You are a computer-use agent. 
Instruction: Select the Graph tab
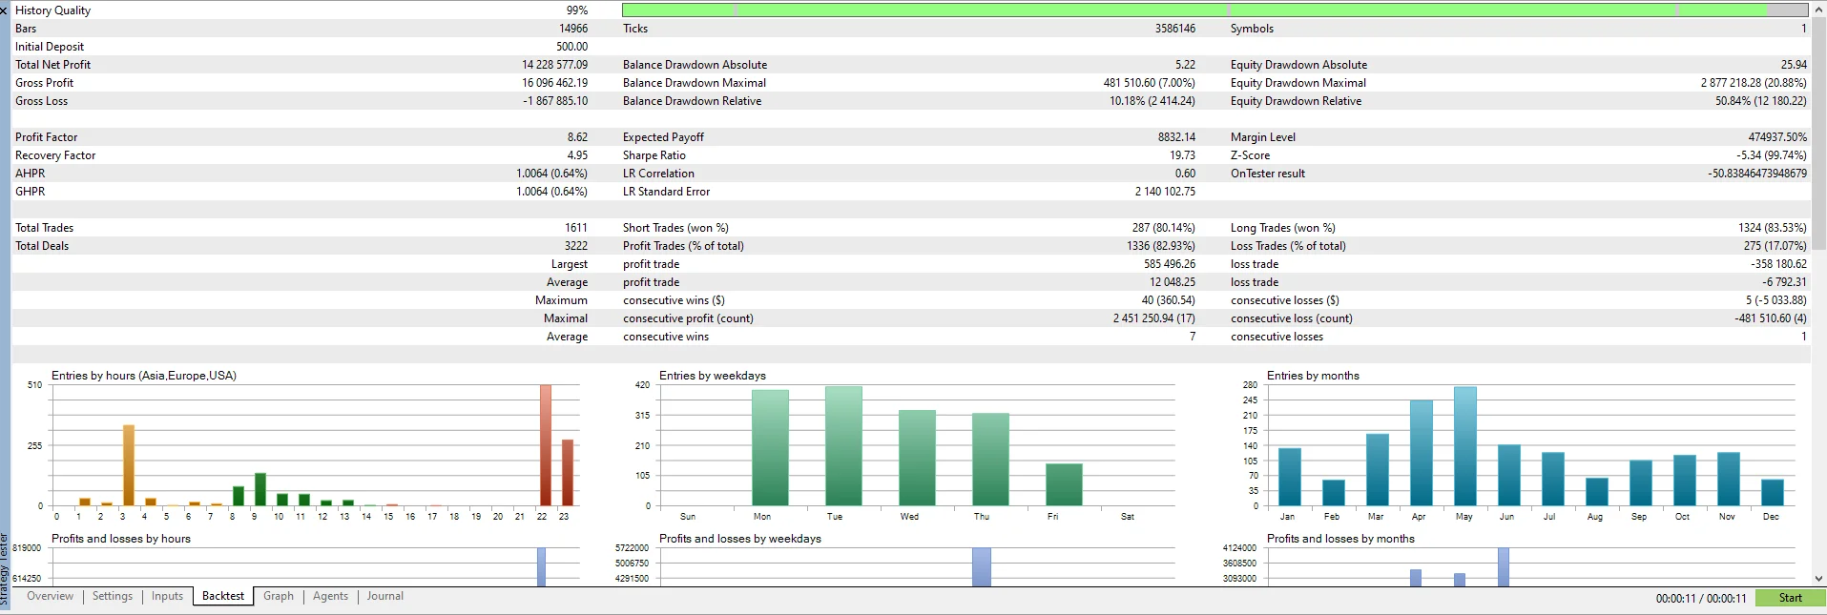279,596
